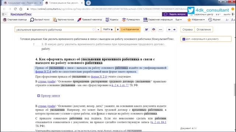Jump up via arrow beside section 3 heading
236x132 pixels.
coord(34,44)
